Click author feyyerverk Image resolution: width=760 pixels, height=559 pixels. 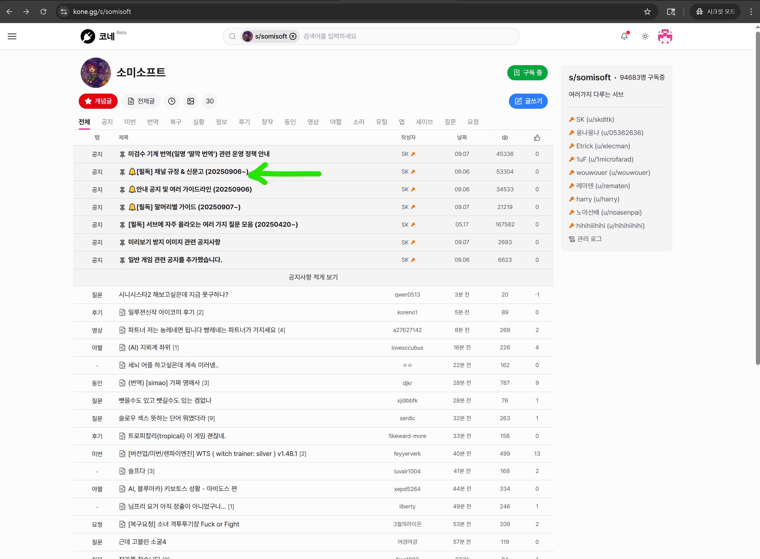[x=407, y=453]
